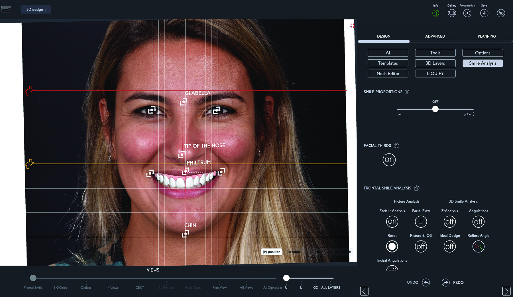The height and width of the screenshot is (297, 513).
Task: Enable the Ideal Design toggle
Action: 449,247
